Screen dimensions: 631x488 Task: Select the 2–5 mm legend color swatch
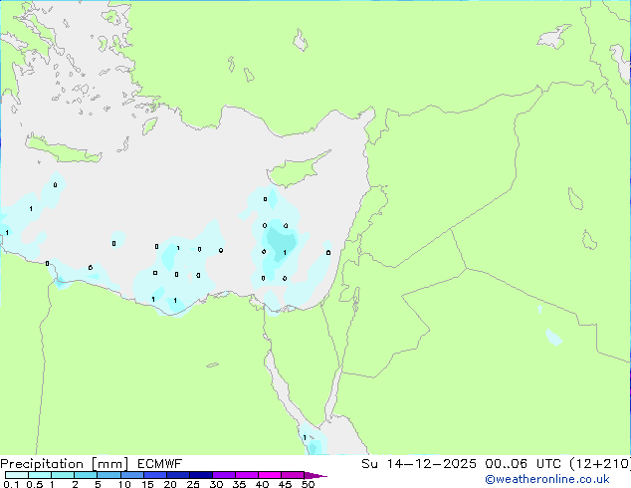[86, 475]
